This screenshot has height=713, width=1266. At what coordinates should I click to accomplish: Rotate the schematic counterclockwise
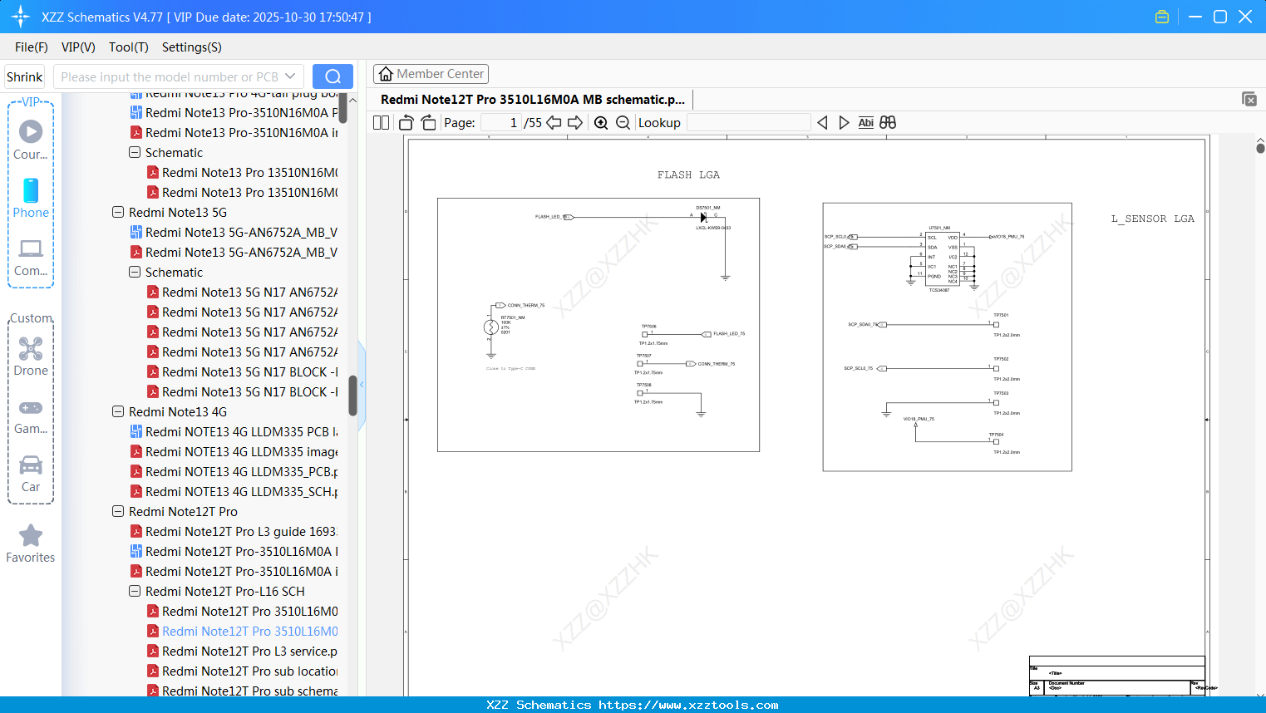(x=405, y=122)
